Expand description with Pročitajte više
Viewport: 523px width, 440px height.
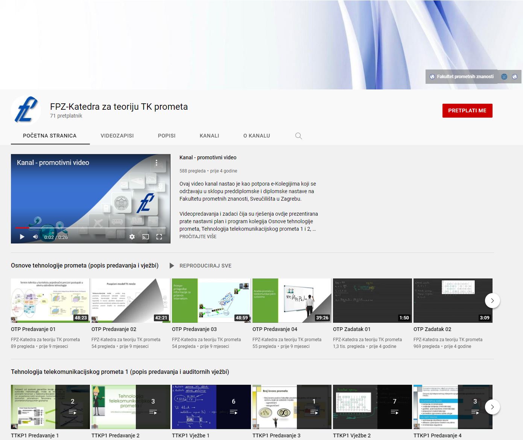(198, 236)
